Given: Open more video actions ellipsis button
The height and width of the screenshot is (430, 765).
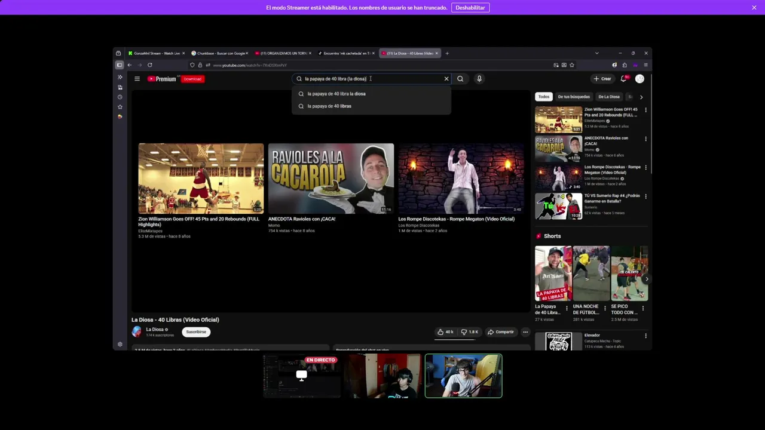Looking at the screenshot, I should [525, 332].
